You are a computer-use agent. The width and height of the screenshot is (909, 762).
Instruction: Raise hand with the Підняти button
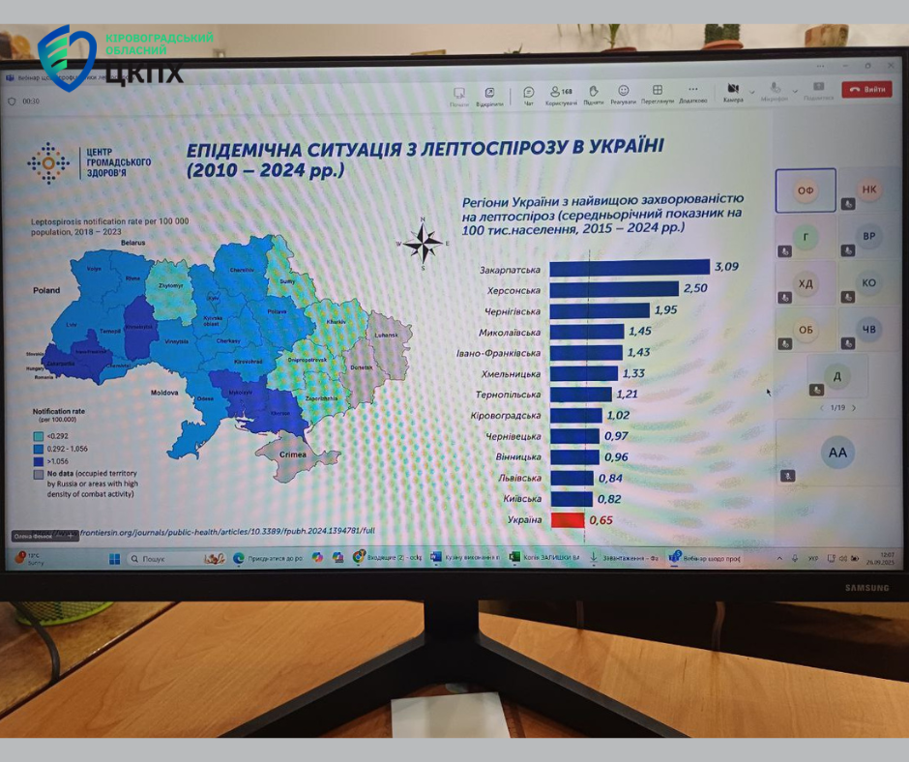tap(595, 94)
